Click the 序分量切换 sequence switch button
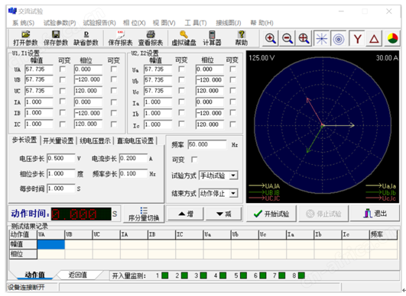The width and height of the screenshot is (406, 296). (144, 214)
